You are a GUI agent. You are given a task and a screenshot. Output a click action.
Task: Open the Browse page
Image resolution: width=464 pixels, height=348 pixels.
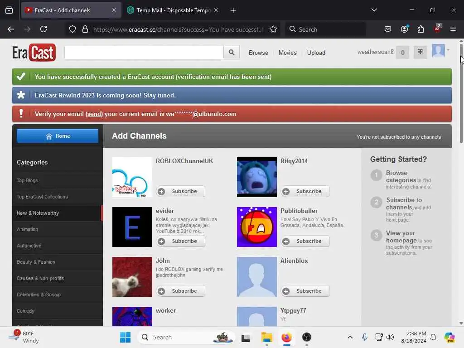(258, 53)
